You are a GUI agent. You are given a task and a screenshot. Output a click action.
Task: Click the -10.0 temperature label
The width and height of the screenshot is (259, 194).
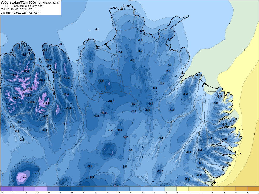[100, 81]
